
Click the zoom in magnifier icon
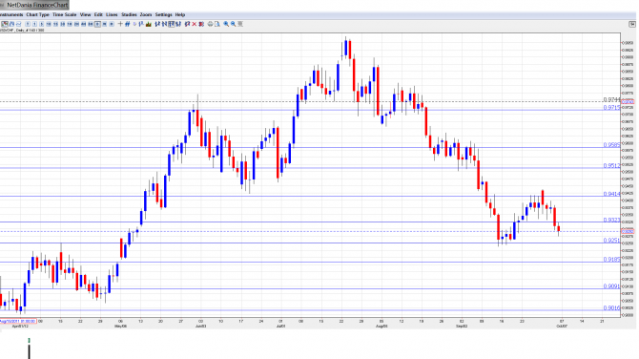[x=227, y=24]
